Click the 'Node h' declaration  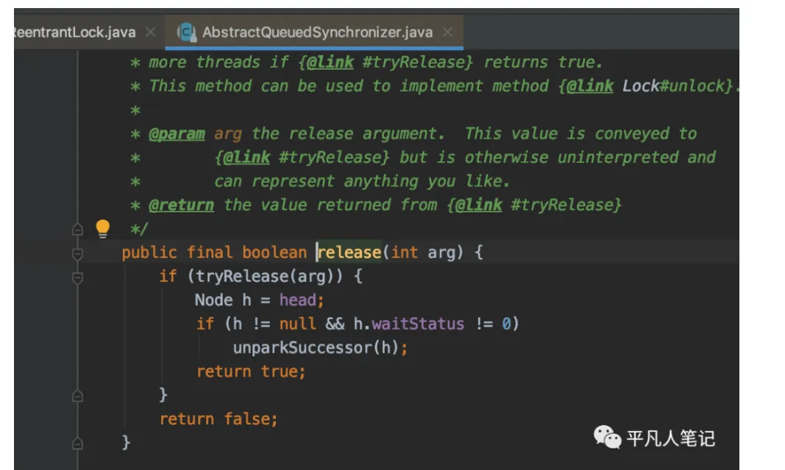pos(223,300)
